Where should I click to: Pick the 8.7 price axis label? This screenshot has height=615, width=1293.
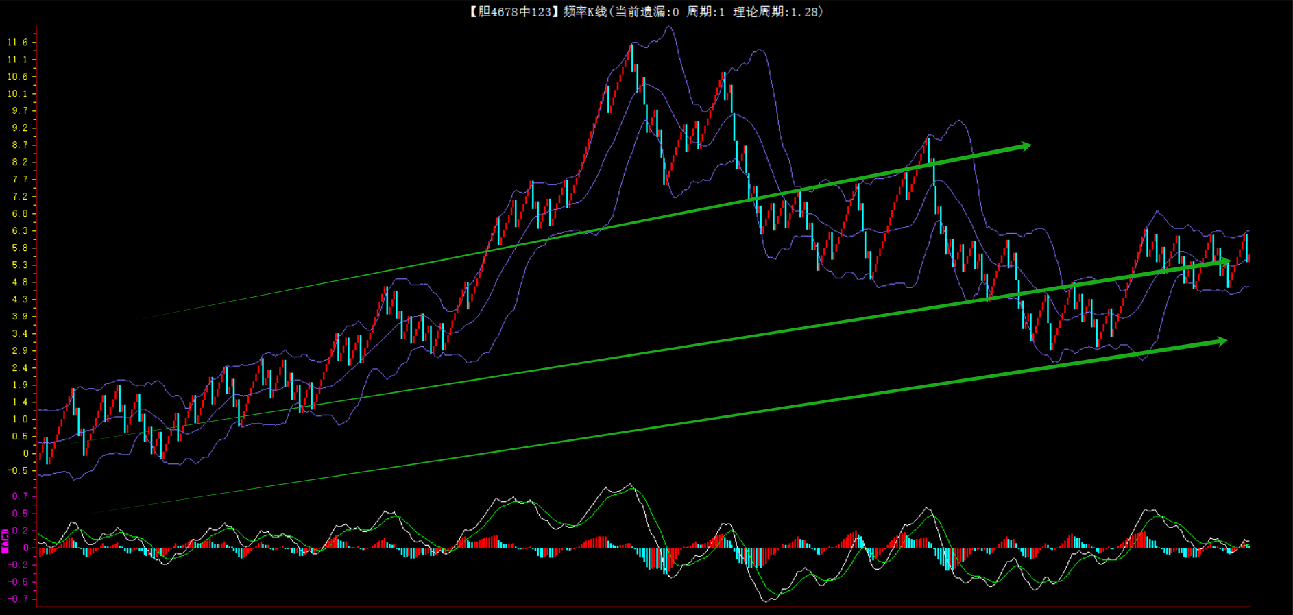[20, 145]
